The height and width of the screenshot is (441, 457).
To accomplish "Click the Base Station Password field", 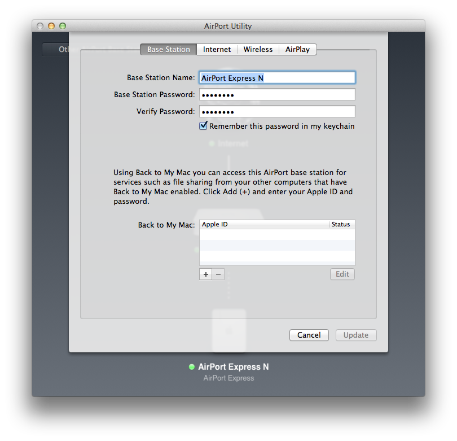I will pyautogui.click(x=277, y=95).
